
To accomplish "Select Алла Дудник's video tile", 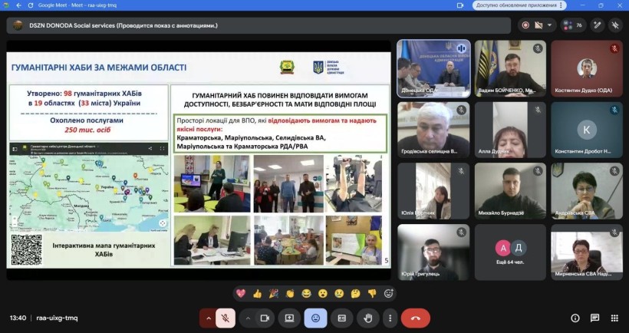I will tap(510, 130).
